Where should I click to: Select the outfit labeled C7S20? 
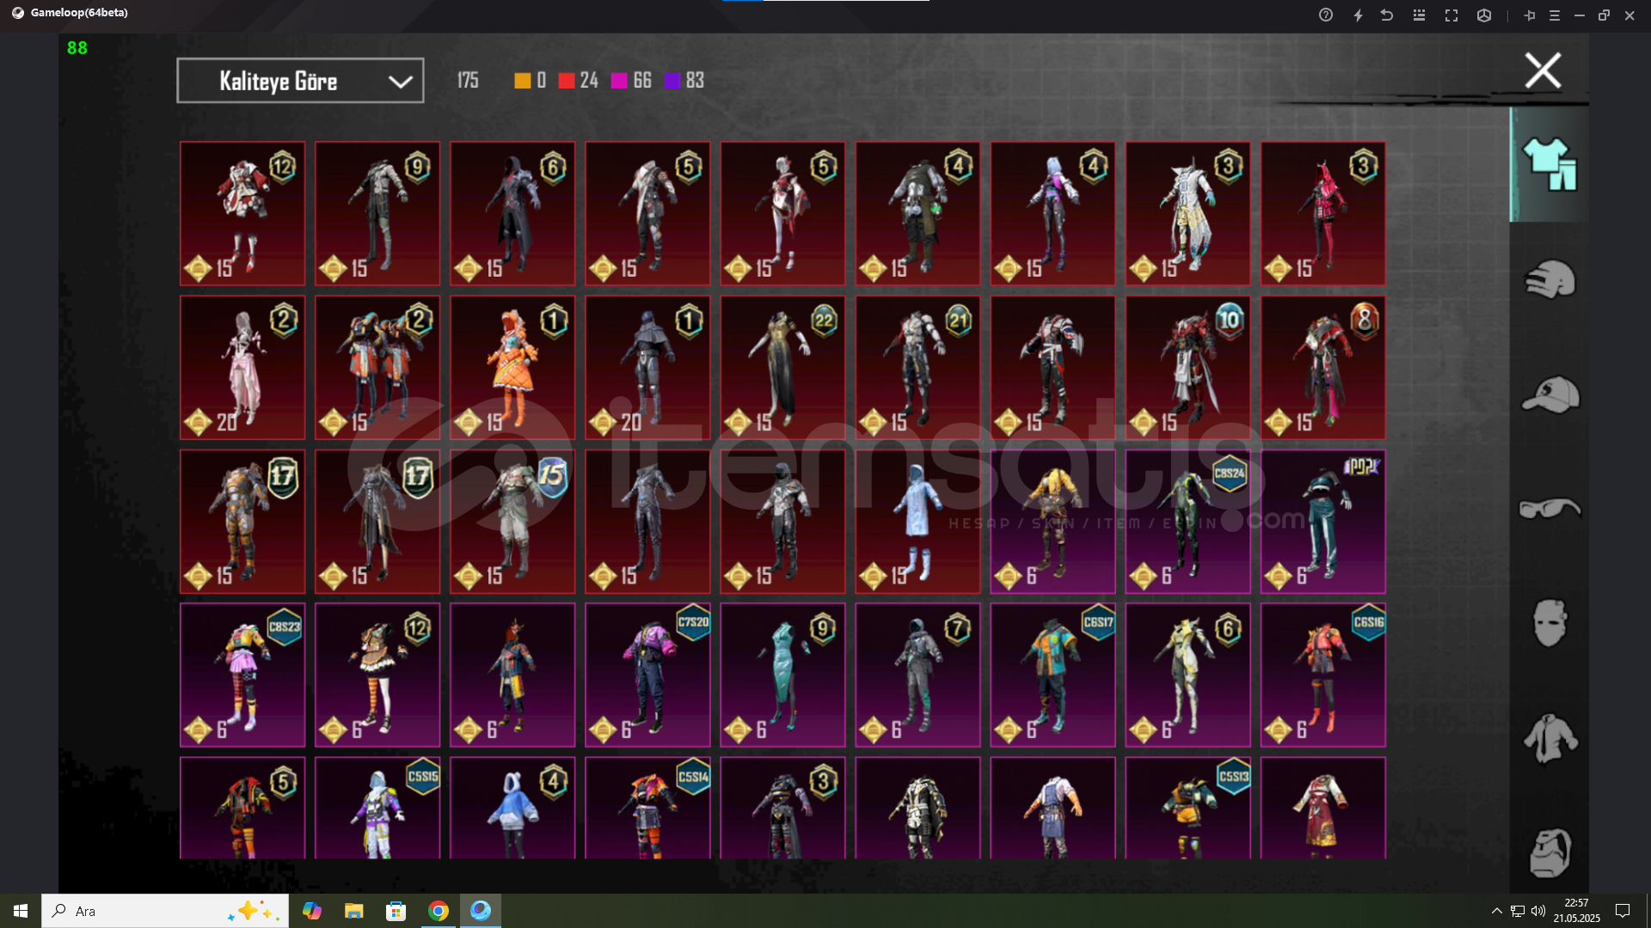pos(648,675)
